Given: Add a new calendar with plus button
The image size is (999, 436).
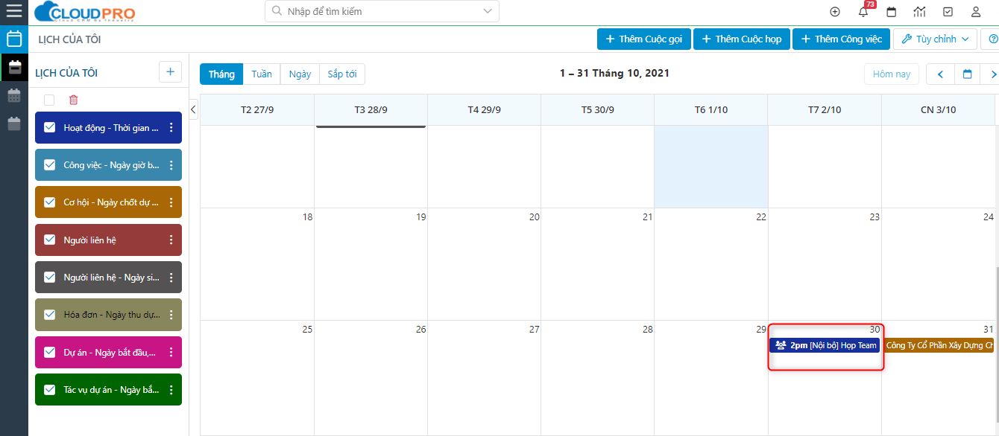Looking at the screenshot, I should click(170, 72).
